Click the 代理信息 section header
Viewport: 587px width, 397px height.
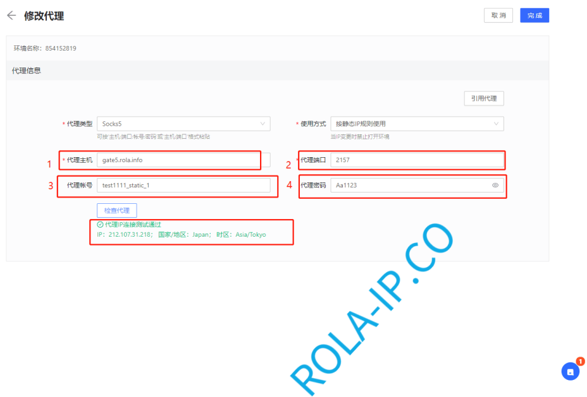[x=27, y=71]
